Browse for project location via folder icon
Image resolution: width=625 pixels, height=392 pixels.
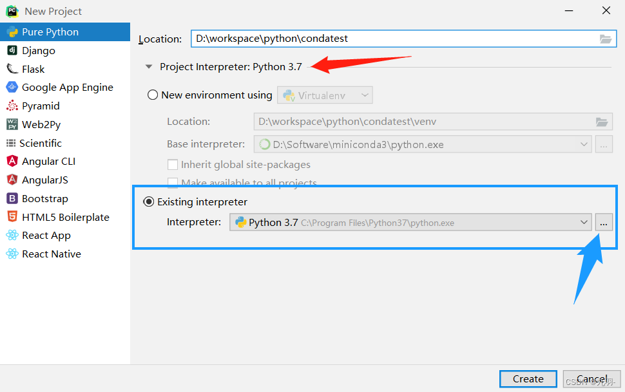[x=606, y=39]
